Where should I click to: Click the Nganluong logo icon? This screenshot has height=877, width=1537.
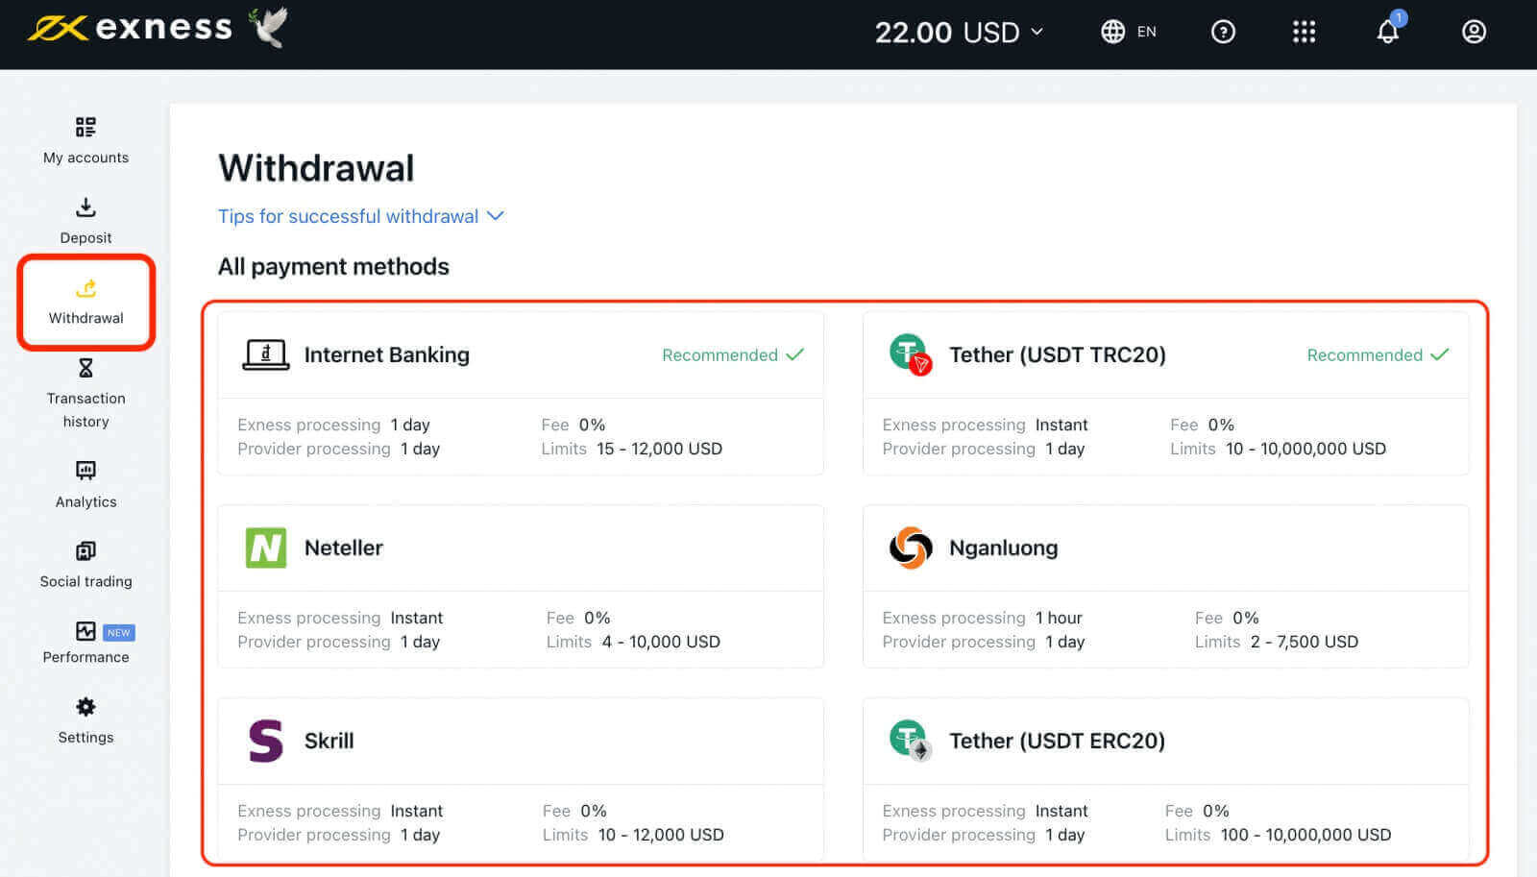pos(910,548)
